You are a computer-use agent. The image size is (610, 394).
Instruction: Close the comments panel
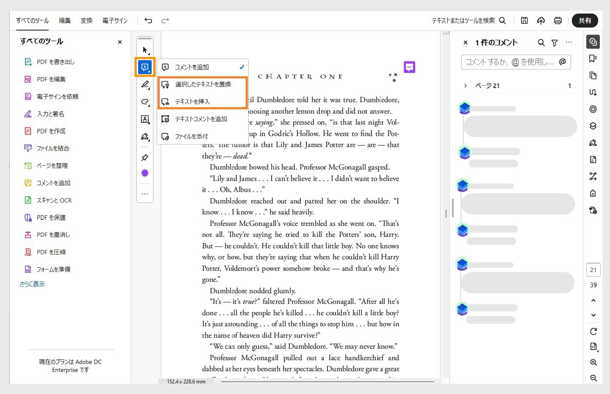point(466,42)
